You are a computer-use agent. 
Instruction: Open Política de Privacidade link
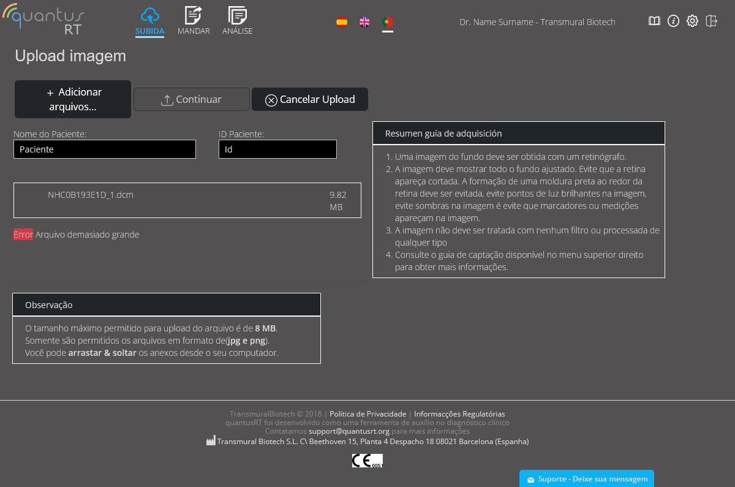click(367, 414)
